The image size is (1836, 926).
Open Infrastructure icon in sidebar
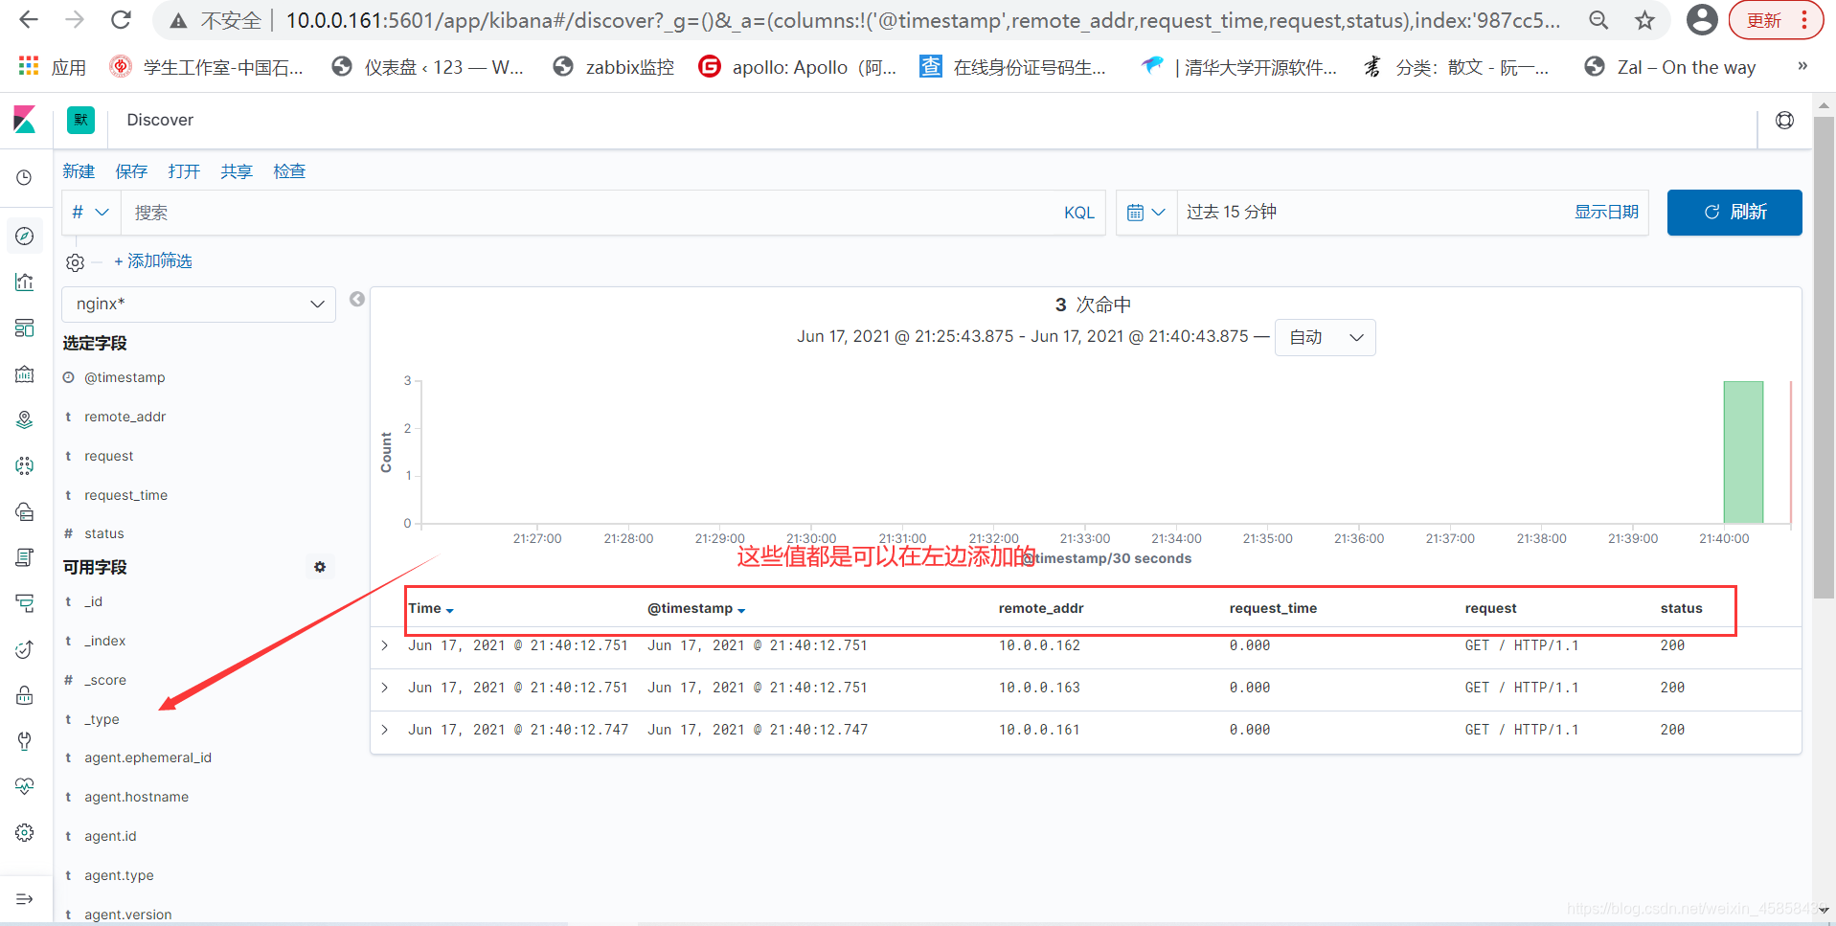pos(25,511)
